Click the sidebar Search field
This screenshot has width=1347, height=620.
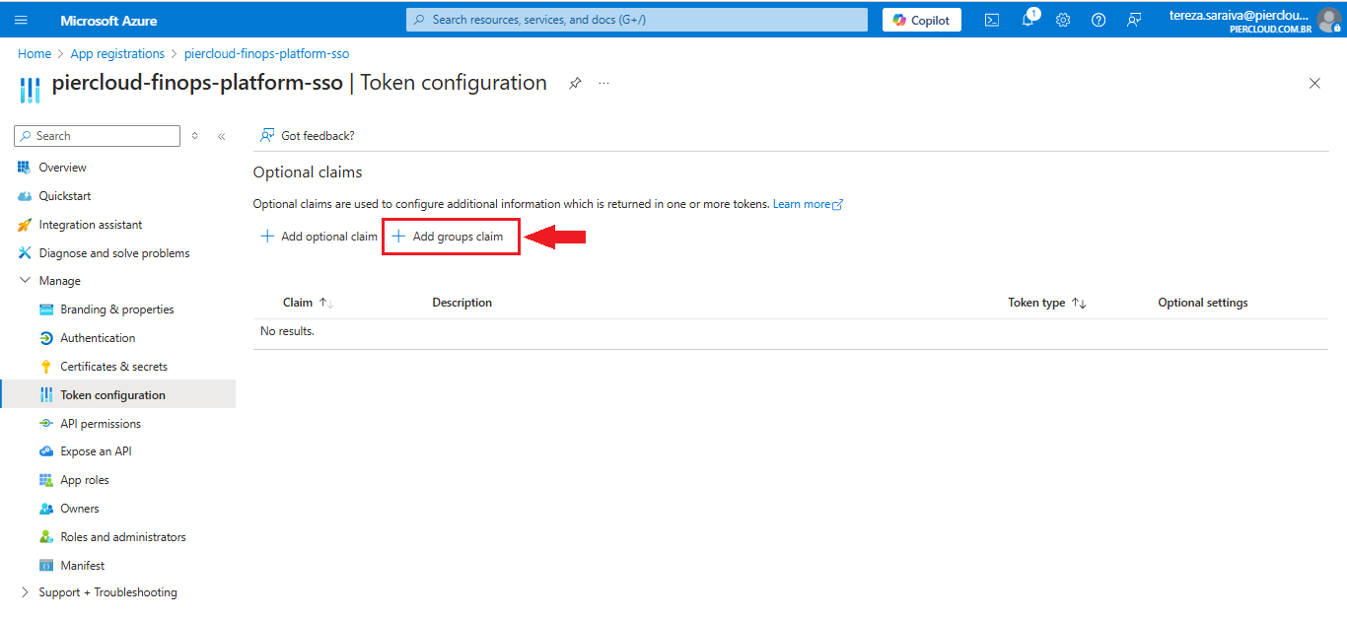click(98, 136)
